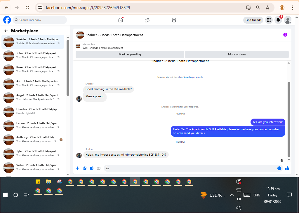
Task: Click taskbar clock showing 12:59 am
Action: (x=273, y=195)
